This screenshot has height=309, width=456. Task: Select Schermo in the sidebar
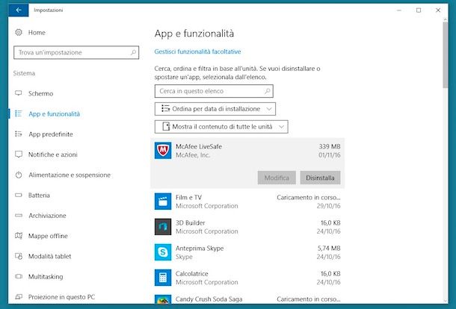[40, 93]
